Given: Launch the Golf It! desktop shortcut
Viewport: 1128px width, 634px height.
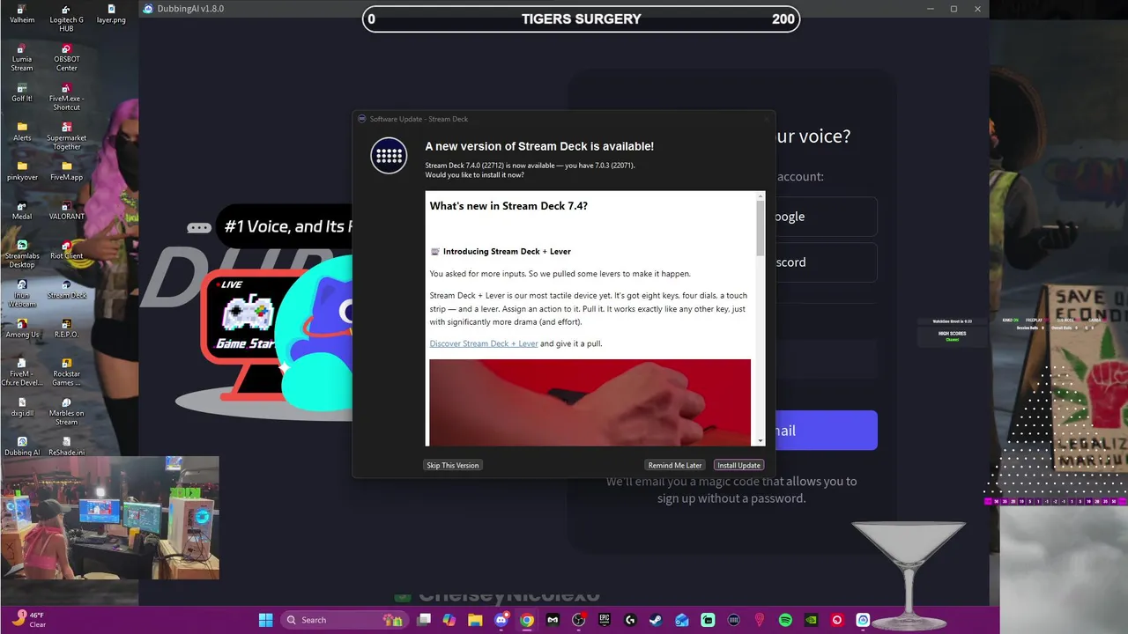Looking at the screenshot, I should pos(22,92).
